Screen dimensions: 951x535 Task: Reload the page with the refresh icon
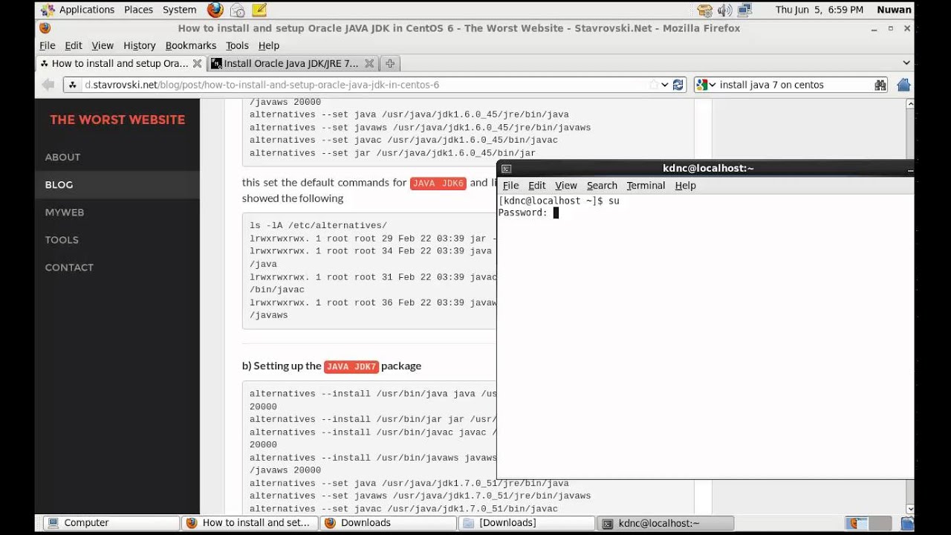[678, 85]
